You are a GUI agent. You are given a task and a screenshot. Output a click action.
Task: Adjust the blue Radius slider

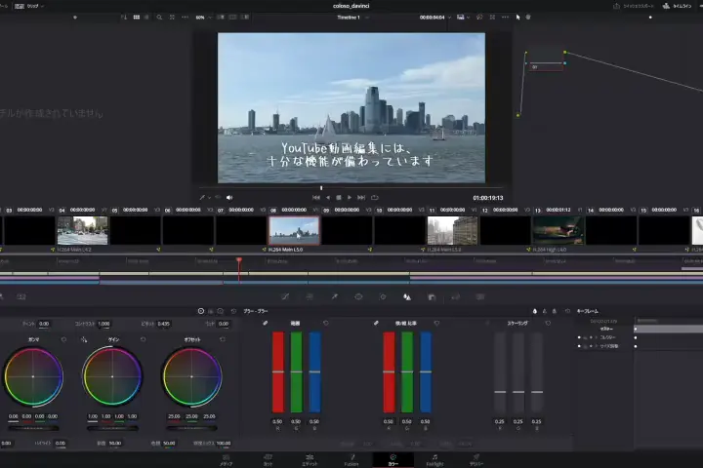click(314, 371)
